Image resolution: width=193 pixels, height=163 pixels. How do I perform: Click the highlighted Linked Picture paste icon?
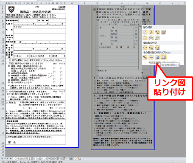pyautogui.click(x=163, y=57)
